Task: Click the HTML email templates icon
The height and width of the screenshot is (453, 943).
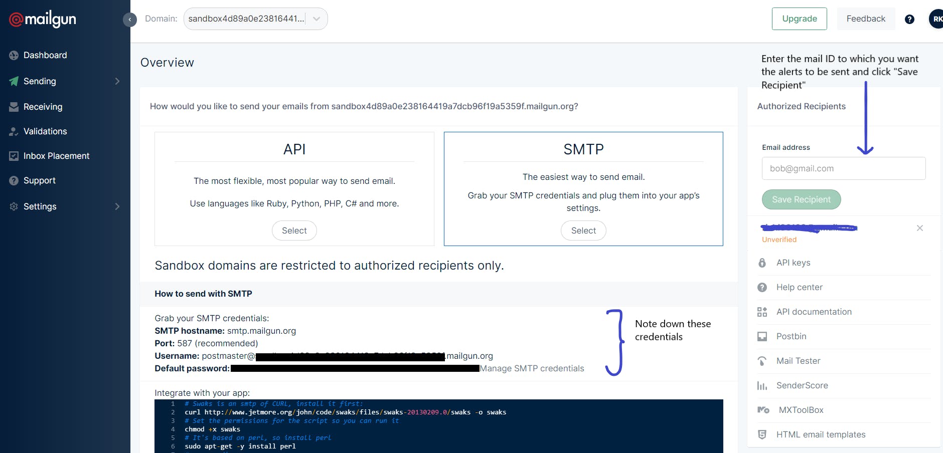Action: tap(762, 434)
